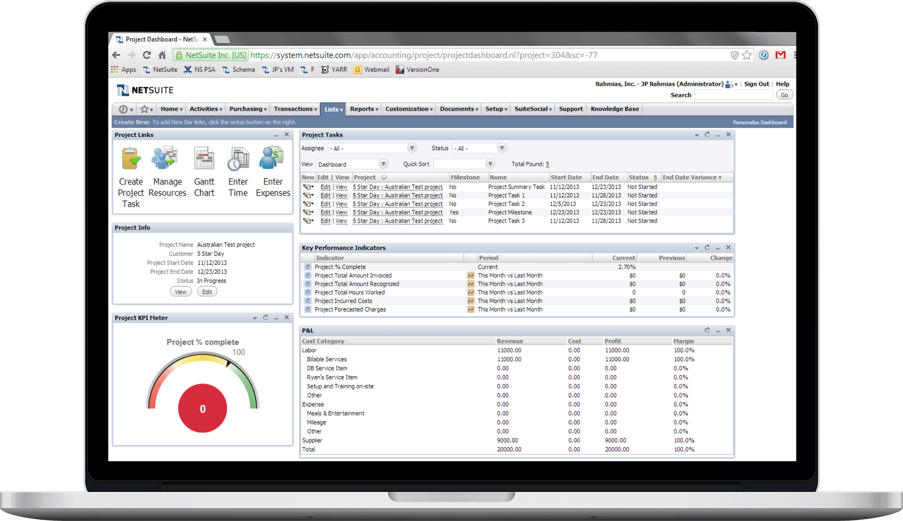
Task: Open the Lists menu
Action: pyautogui.click(x=333, y=110)
